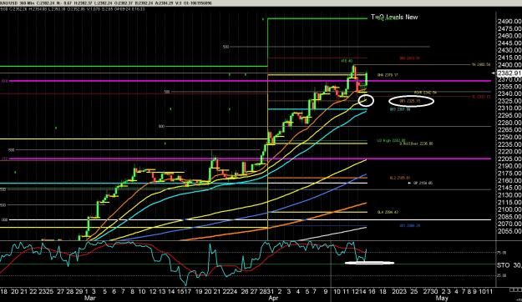Click the 2325.00 price axis label
The height and width of the screenshot is (302, 522).
[509, 101]
